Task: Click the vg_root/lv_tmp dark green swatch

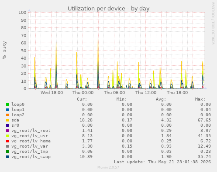Action: coord(7,152)
